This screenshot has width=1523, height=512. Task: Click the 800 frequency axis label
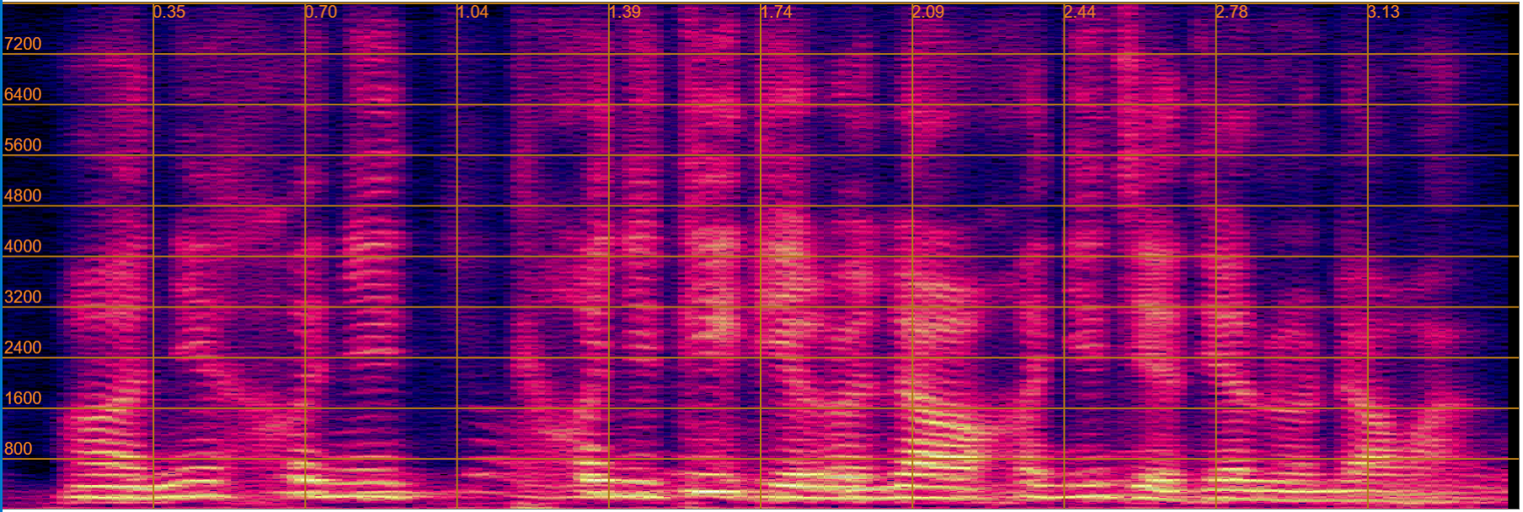click(x=18, y=449)
